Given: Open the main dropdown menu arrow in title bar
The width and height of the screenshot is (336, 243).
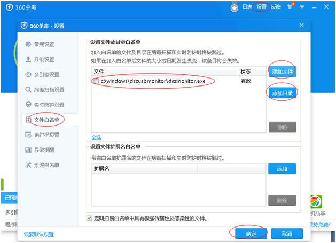Looking at the screenshot, I should tap(302, 7).
